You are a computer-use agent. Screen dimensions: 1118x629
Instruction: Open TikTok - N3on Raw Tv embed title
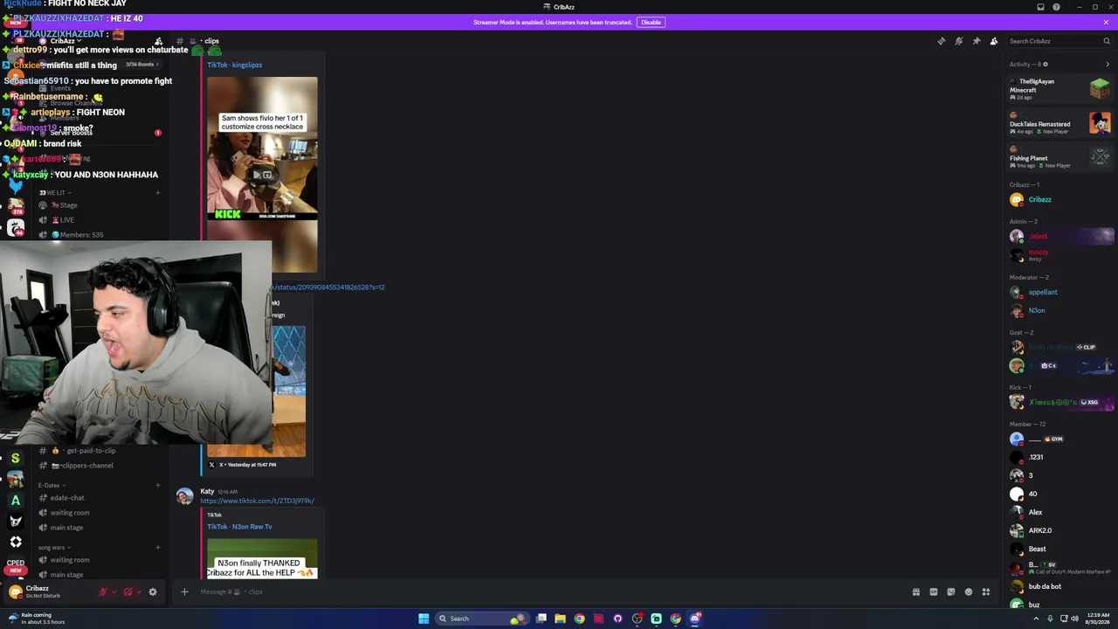tap(239, 527)
